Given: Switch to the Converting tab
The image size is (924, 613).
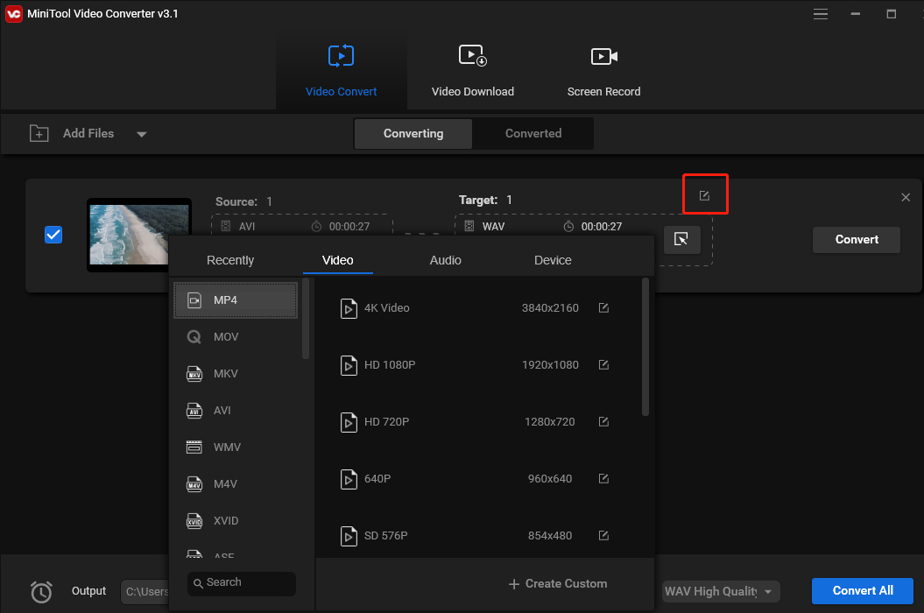Looking at the screenshot, I should pos(413,133).
